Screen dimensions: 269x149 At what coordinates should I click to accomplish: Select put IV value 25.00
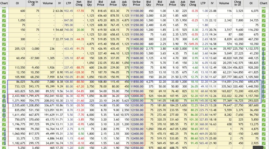[212, 138]
